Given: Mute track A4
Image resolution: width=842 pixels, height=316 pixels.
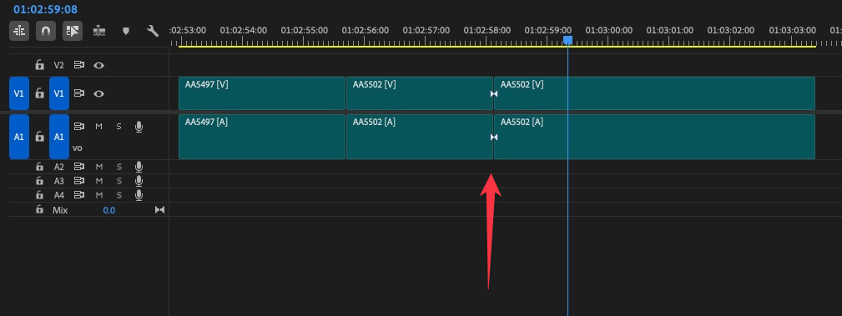Looking at the screenshot, I should tap(98, 195).
